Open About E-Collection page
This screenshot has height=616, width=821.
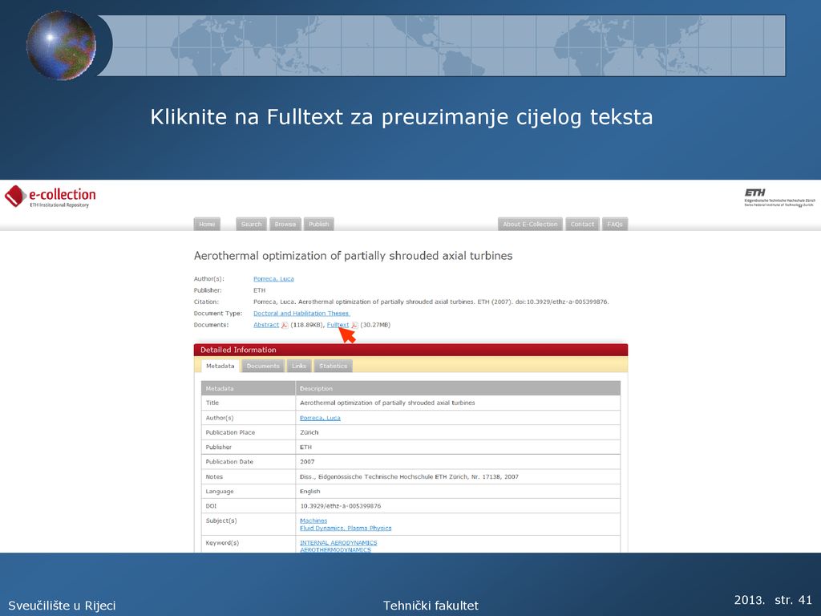[531, 225]
